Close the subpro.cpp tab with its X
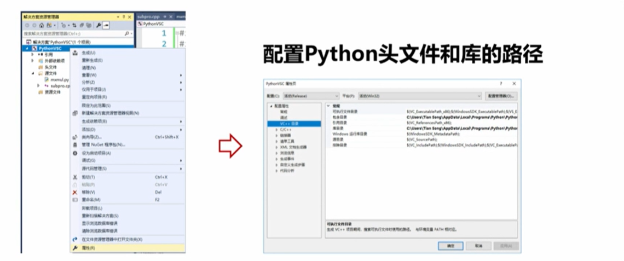This screenshot has width=624, height=261. click(x=171, y=17)
